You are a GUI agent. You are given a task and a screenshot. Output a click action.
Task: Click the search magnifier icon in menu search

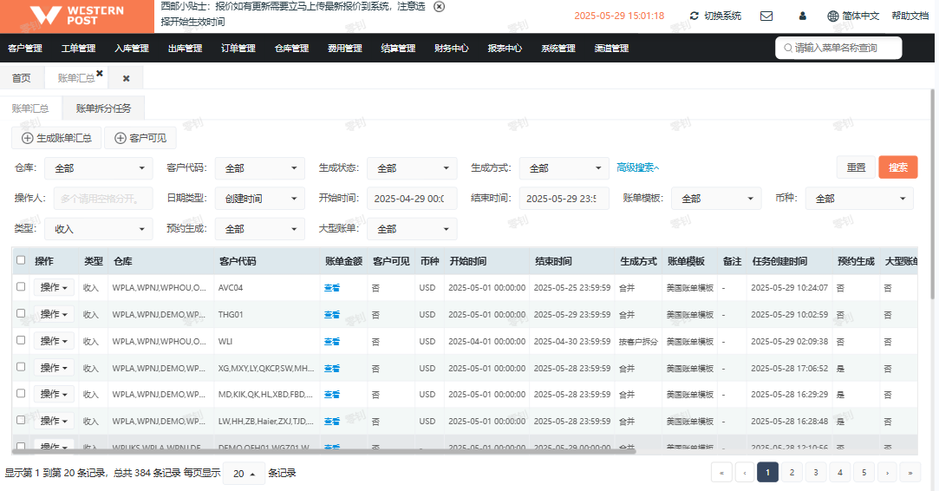point(787,48)
